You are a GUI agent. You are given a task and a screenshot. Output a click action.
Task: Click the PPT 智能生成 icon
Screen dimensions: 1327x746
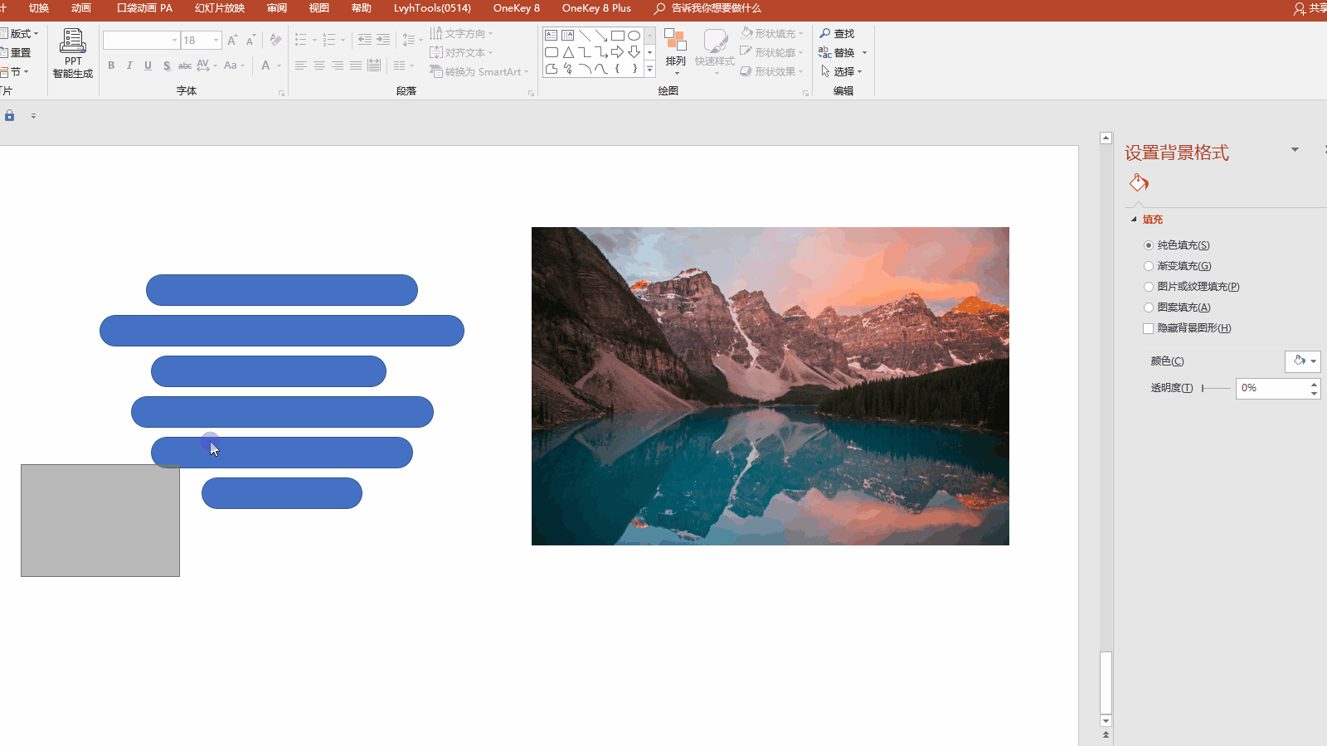pos(73,53)
